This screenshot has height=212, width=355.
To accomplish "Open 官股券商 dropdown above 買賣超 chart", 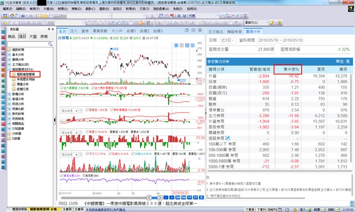I will coord(69,111).
